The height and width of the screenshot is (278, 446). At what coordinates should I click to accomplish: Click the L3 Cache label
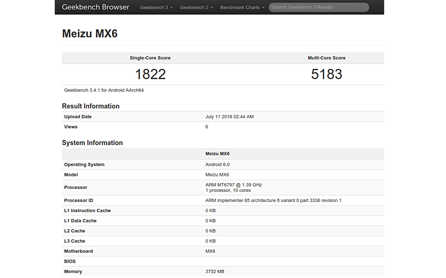click(x=75, y=241)
